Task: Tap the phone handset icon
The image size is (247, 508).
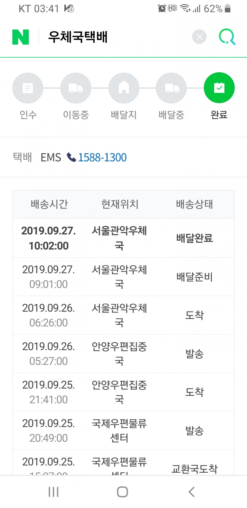Action: click(71, 157)
